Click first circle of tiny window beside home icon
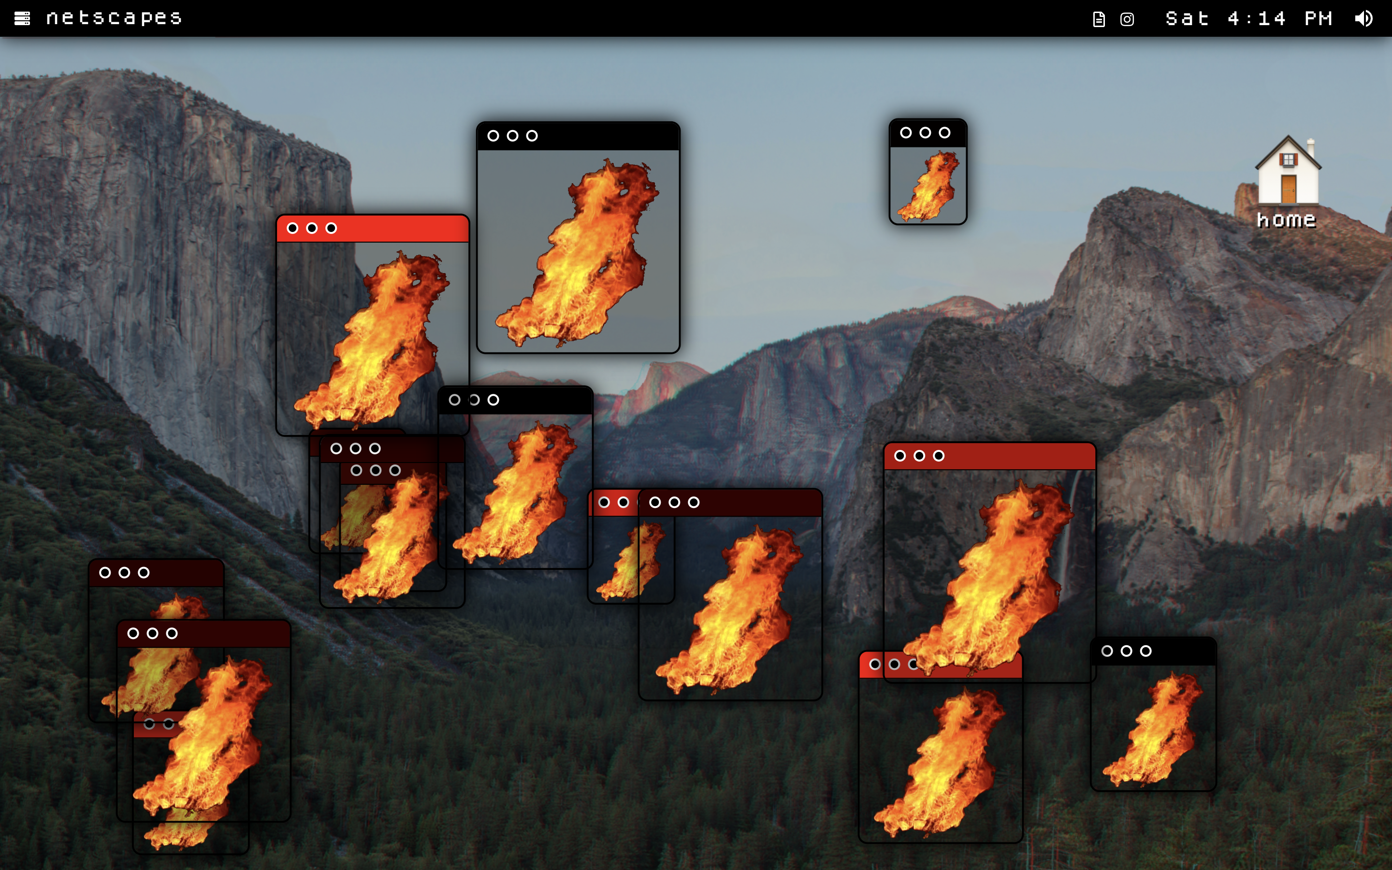Viewport: 1392px width, 870px height. coord(905,133)
